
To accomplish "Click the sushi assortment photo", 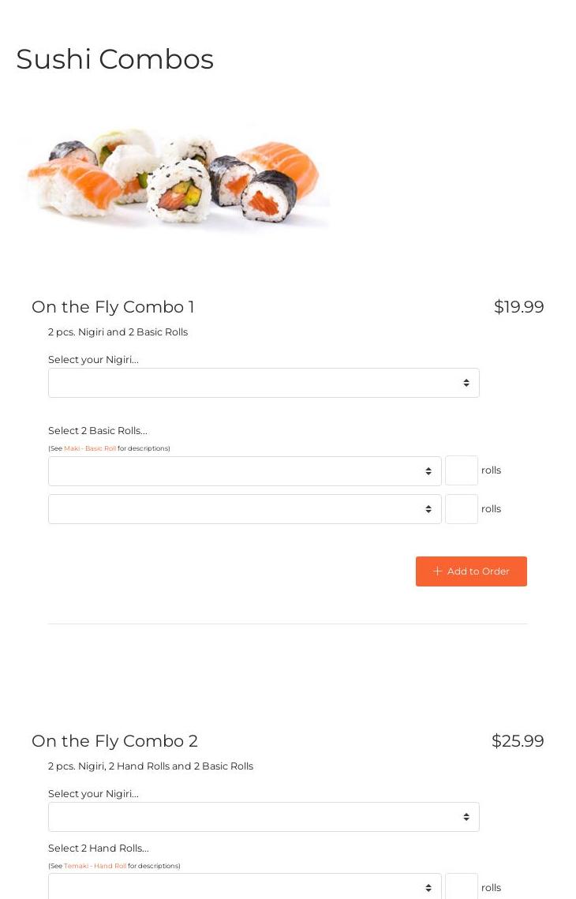I will (174, 178).
